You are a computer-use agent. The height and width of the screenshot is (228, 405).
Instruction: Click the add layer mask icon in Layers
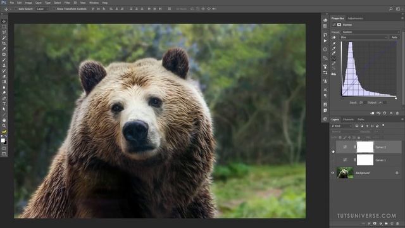(x=375, y=224)
